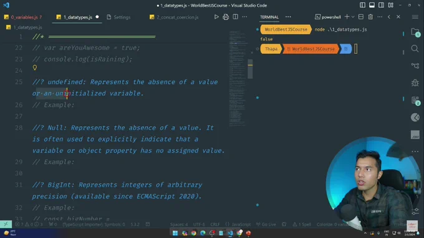This screenshot has width=424, height=238.
Task: Split the terminal pane
Action: pyautogui.click(x=361, y=17)
